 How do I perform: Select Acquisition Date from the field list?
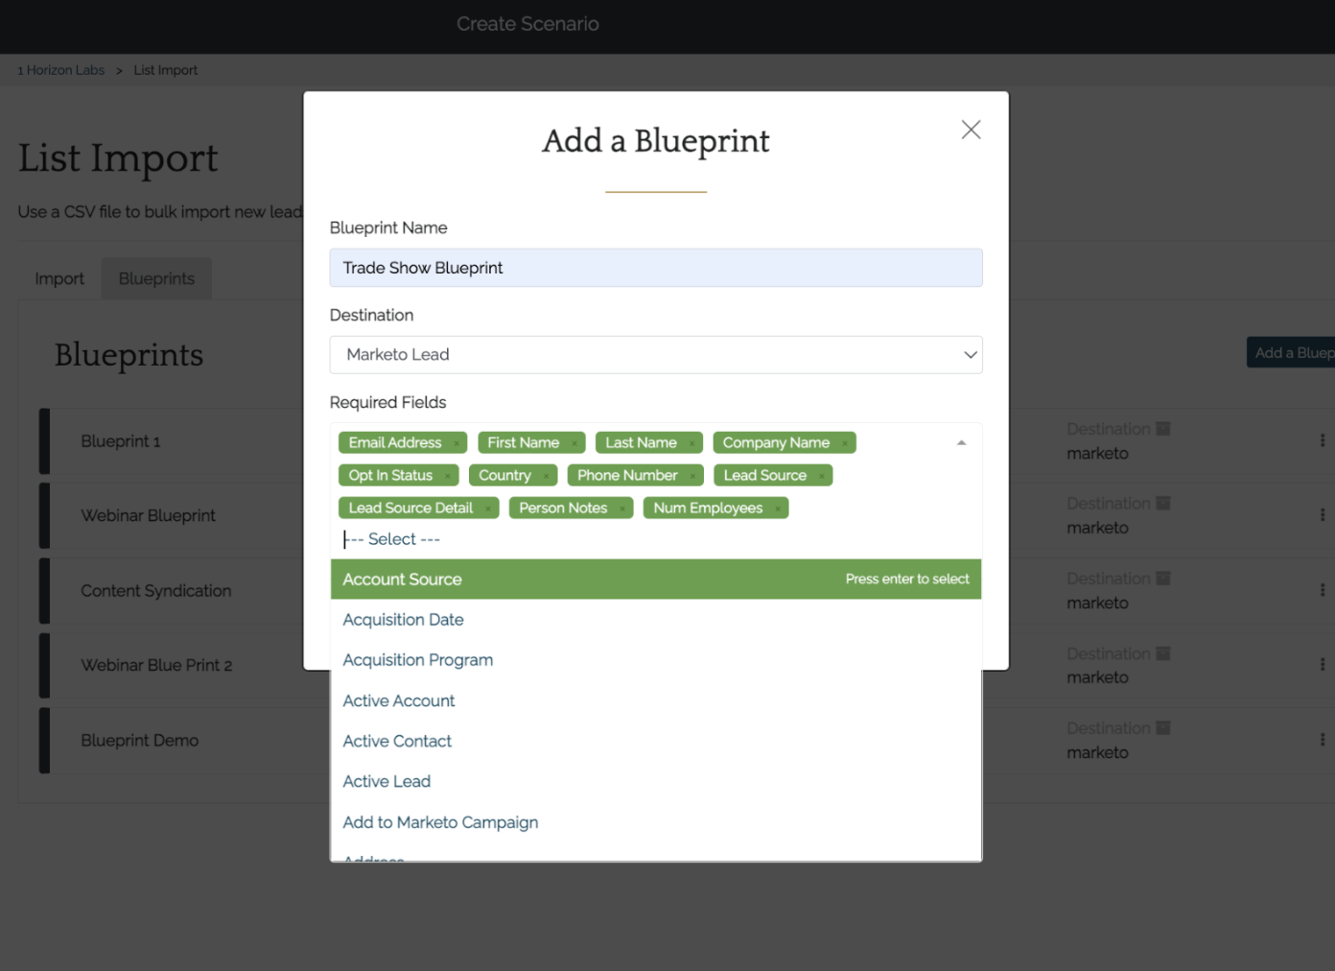pyautogui.click(x=656, y=620)
